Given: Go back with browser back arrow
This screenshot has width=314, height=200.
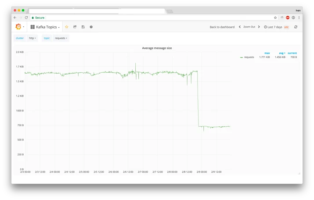Looking at the screenshot, I should click(x=15, y=18).
